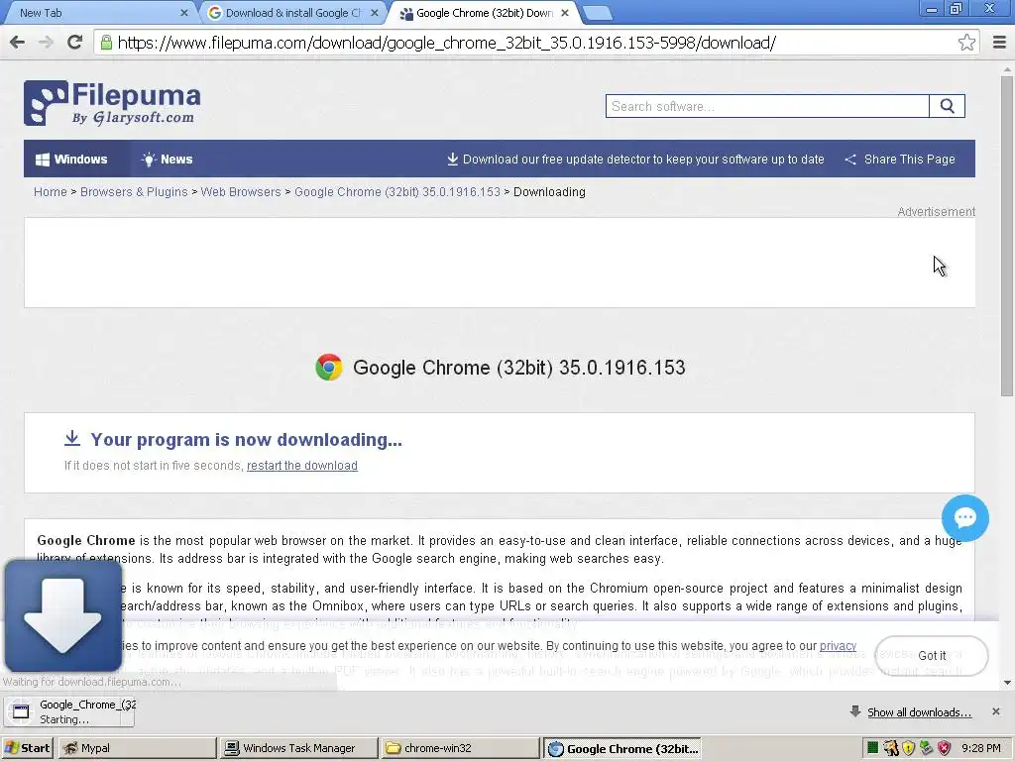Click Share This Page
1015x761 pixels.
click(x=900, y=160)
